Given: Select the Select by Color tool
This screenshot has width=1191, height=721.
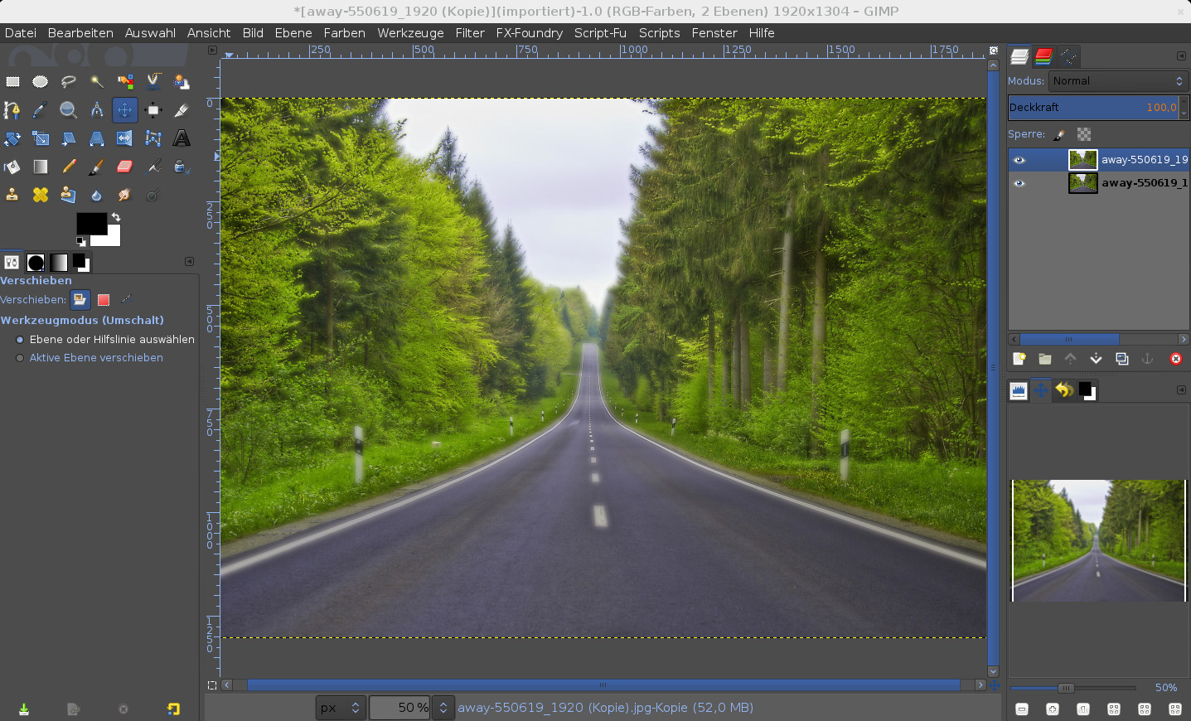Looking at the screenshot, I should pyautogui.click(x=125, y=81).
